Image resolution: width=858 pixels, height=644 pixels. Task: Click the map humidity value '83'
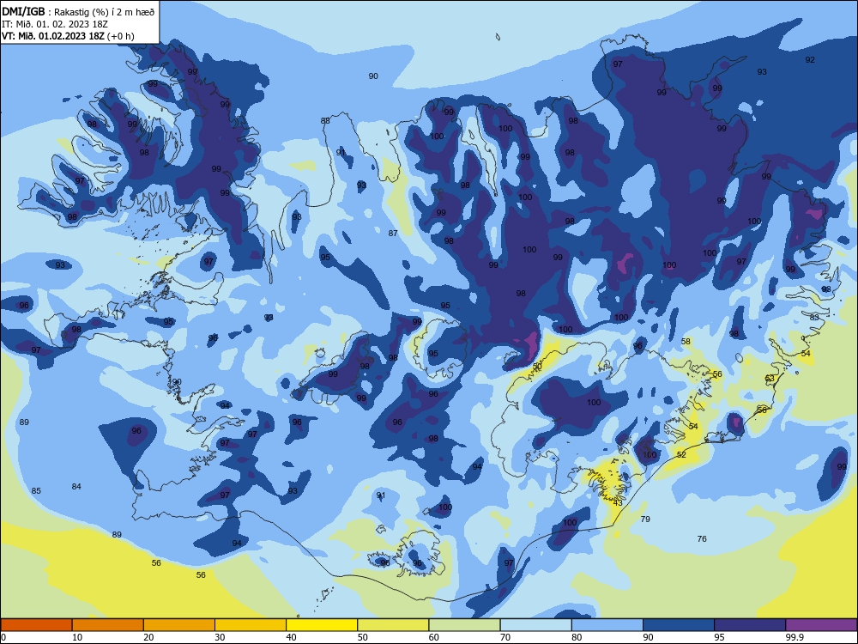click(814, 317)
